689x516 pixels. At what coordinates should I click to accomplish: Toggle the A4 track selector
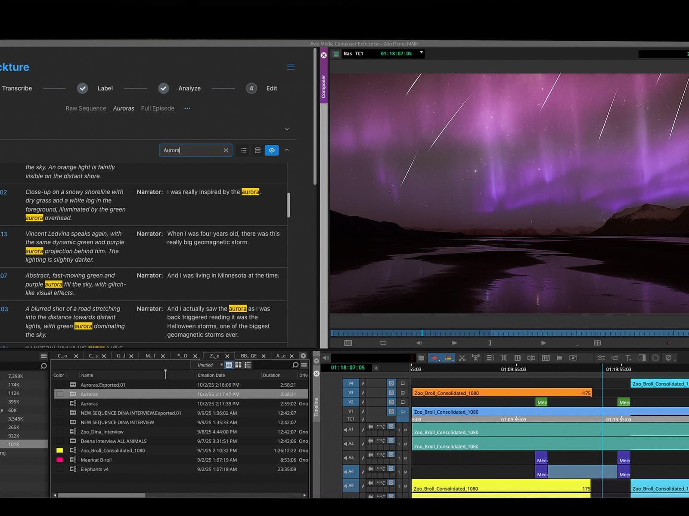tap(351, 472)
